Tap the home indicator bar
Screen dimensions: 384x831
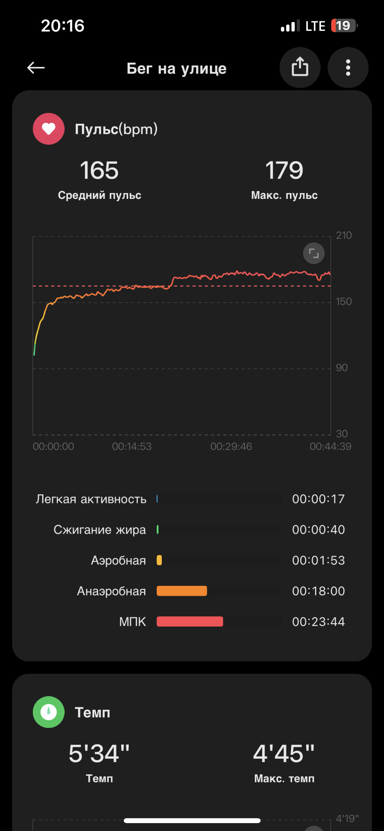tap(192, 821)
